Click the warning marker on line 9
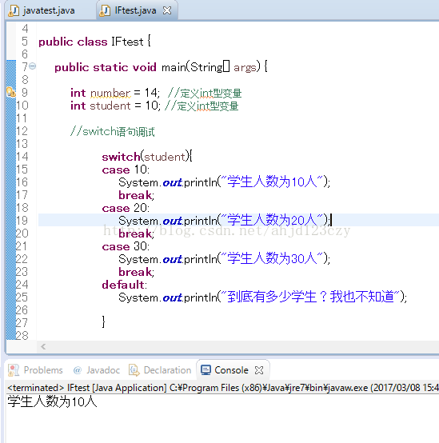This screenshot has width=439, height=443. [x=10, y=92]
